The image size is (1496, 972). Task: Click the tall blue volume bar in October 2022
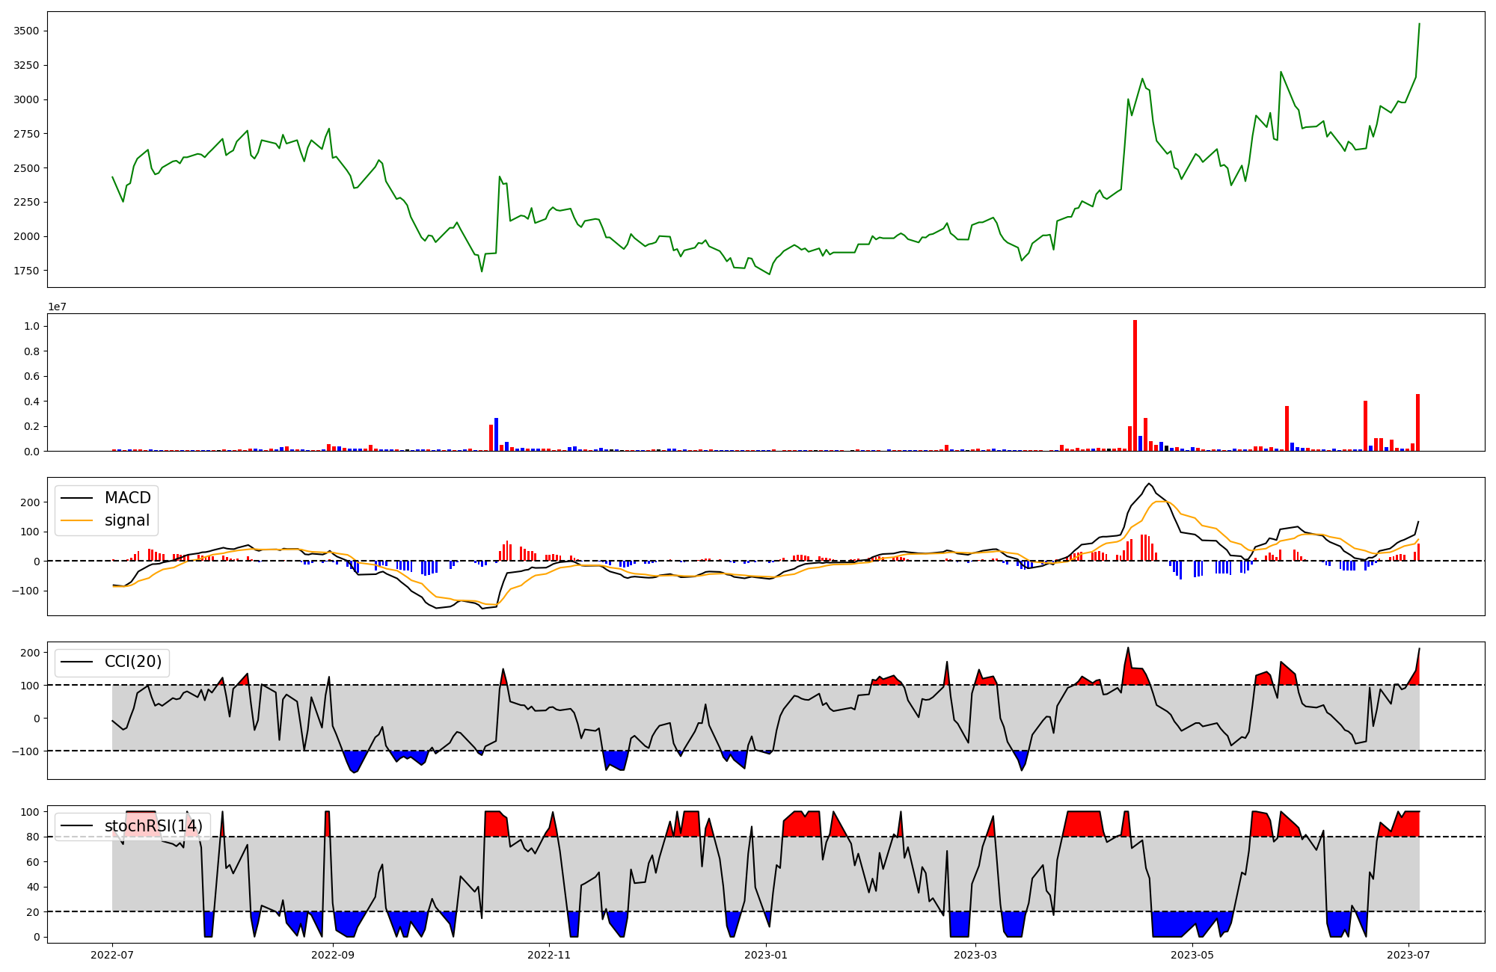pyautogui.click(x=496, y=435)
